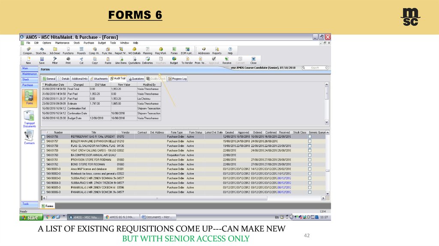Print the form list
439x246 pixels.
[x=68, y=60]
